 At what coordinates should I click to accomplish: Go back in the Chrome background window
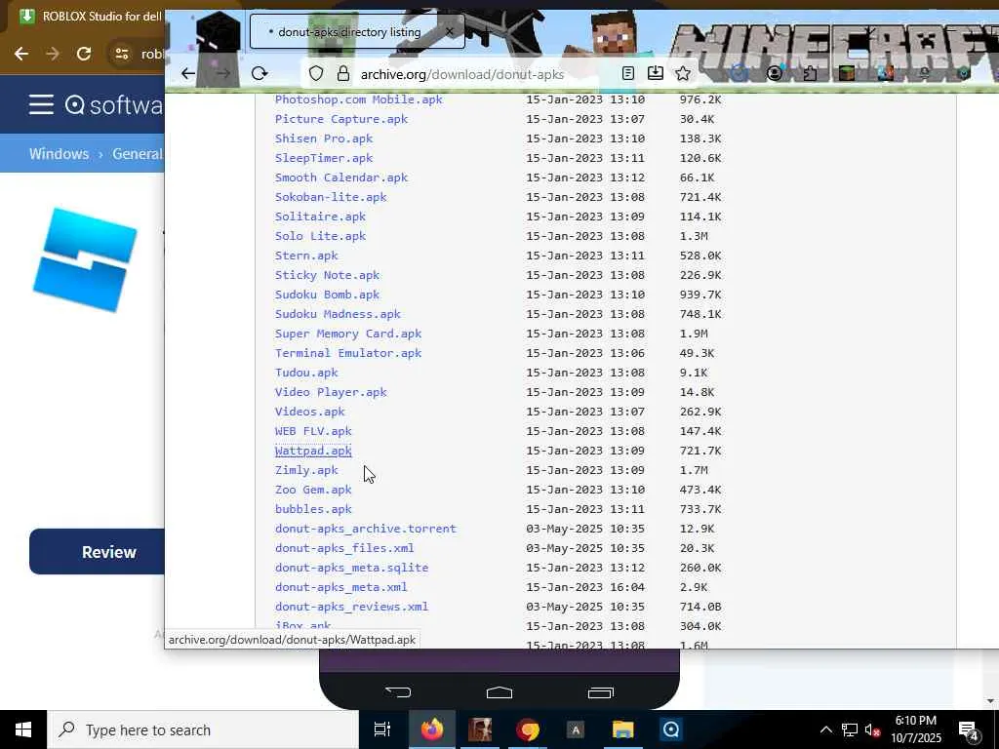click(x=21, y=54)
